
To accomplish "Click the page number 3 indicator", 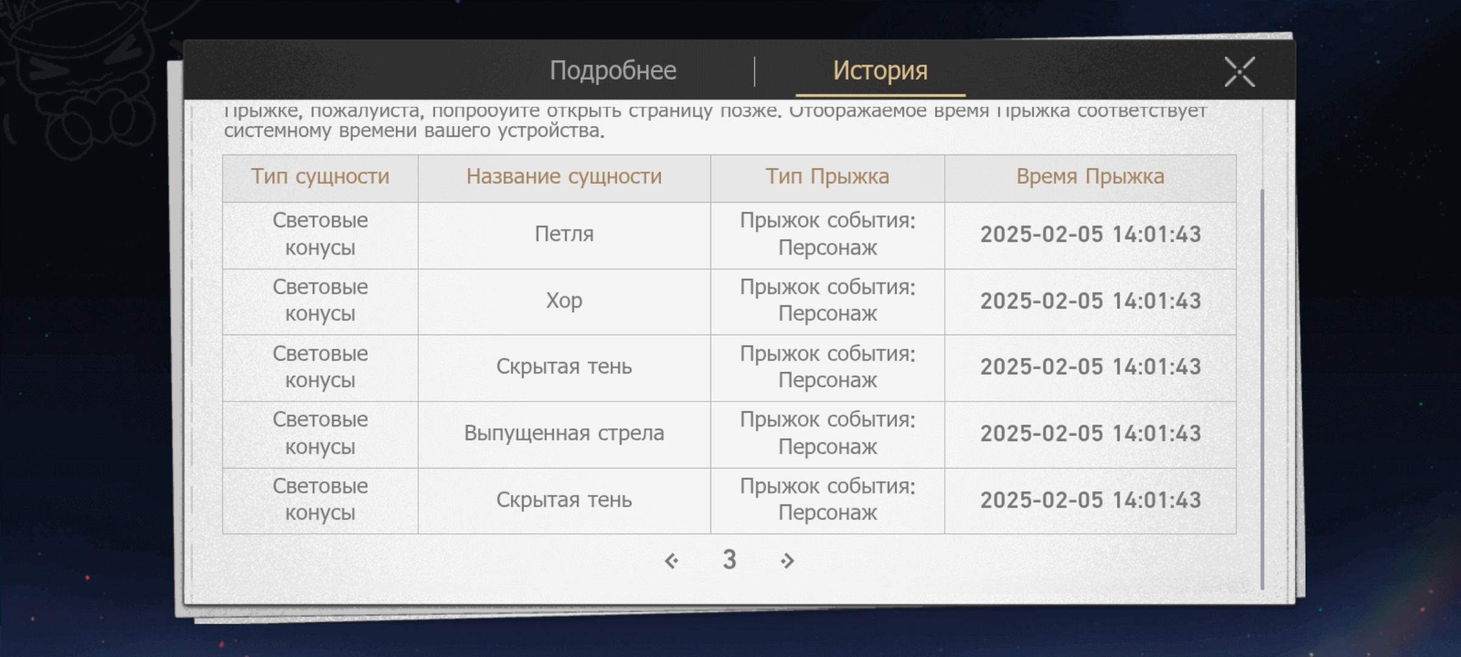I will [x=729, y=560].
